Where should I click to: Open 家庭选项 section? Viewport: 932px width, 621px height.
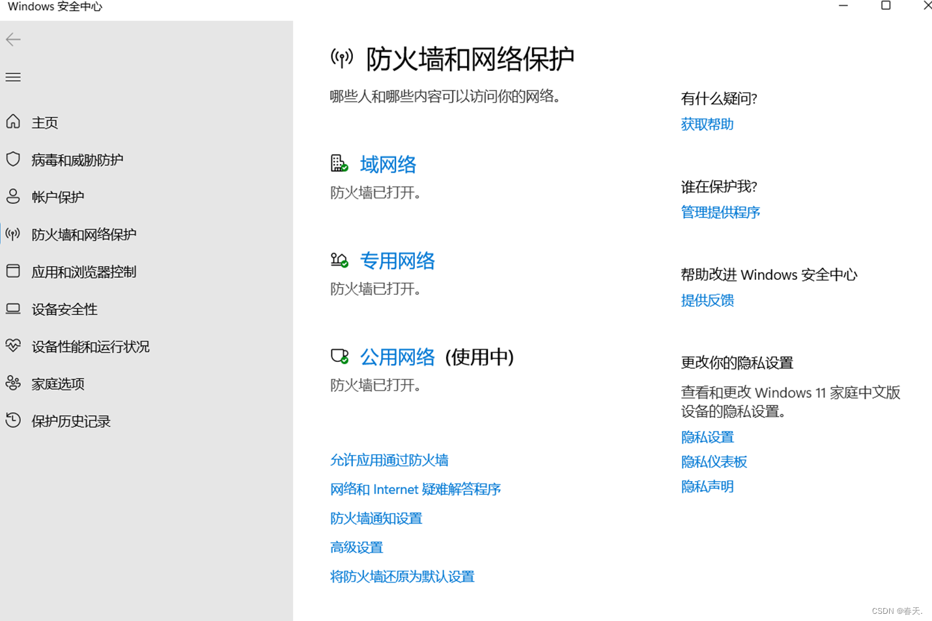[58, 384]
